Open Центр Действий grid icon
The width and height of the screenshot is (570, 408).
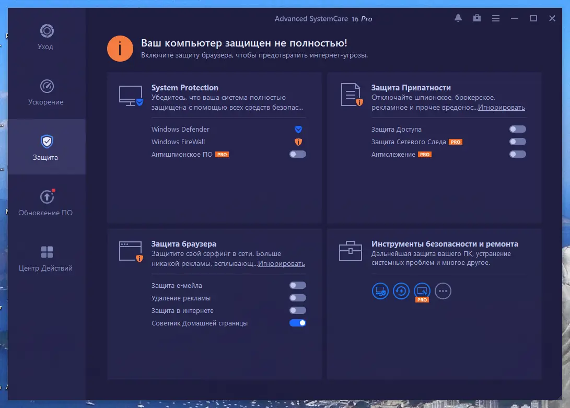(46, 252)
